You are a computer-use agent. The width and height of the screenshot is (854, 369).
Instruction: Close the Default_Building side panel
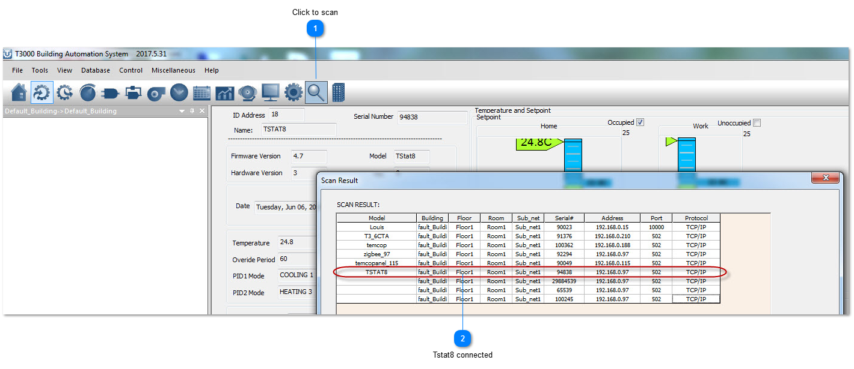coord(202,111)
